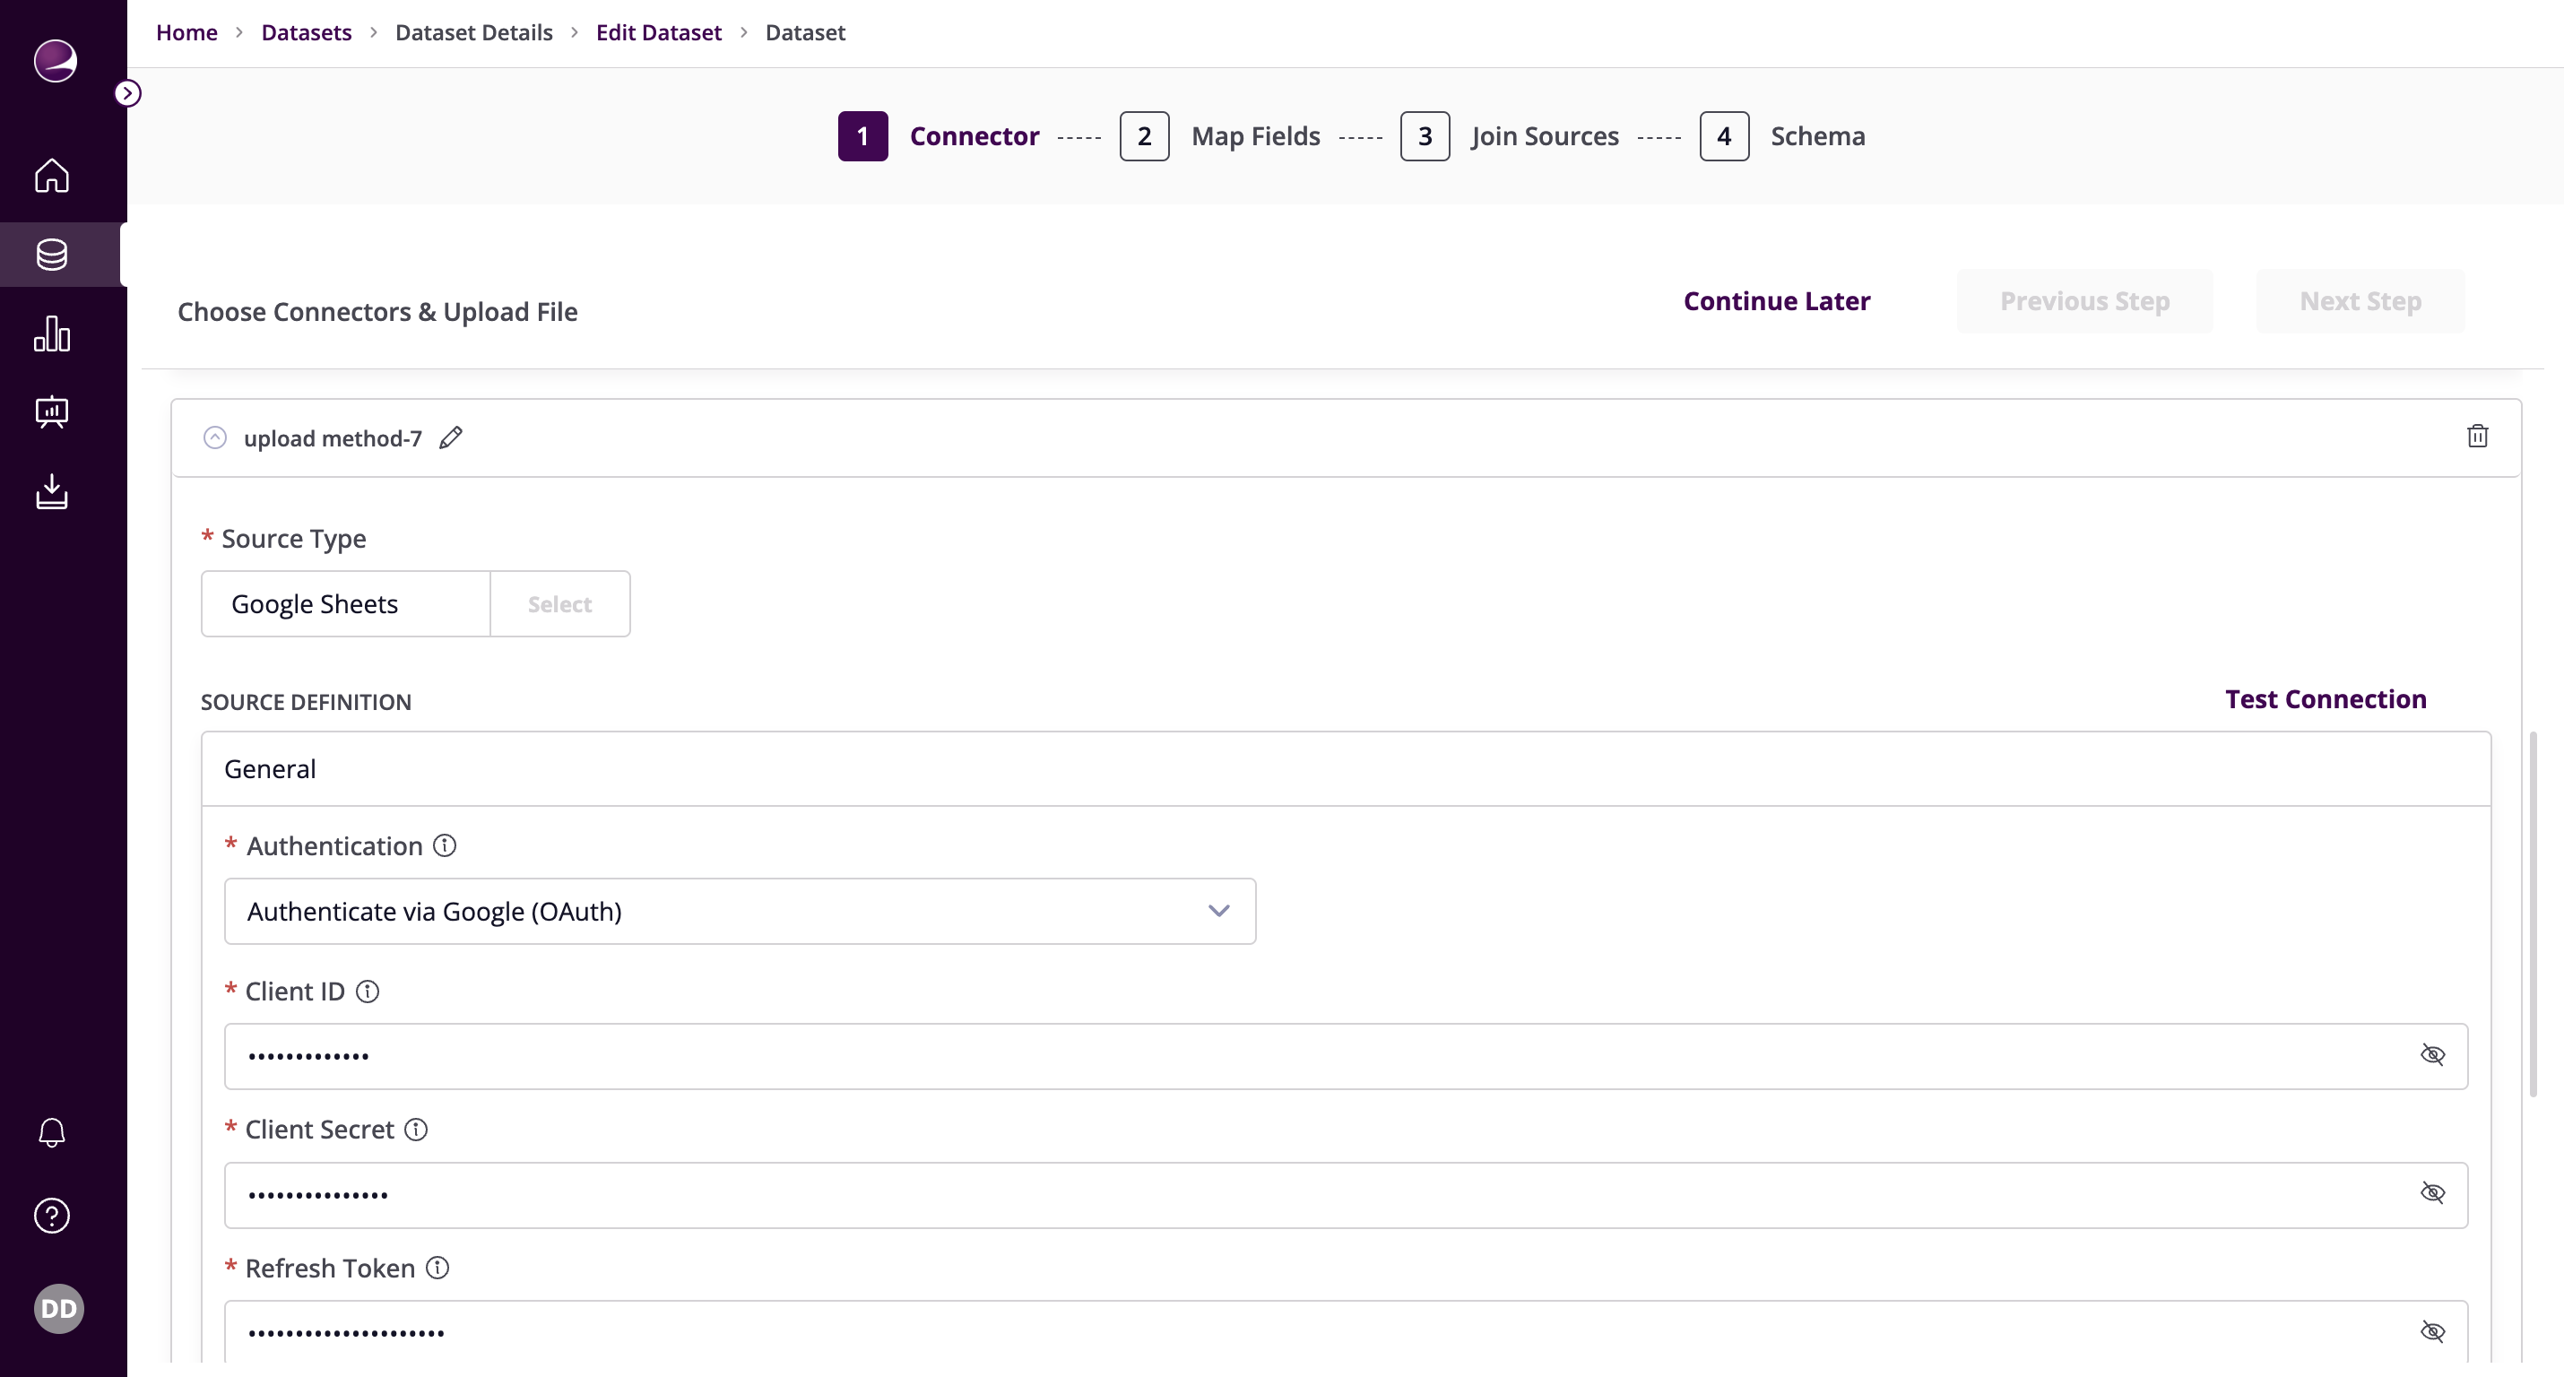Open notifications bell icon
The height and width of the screenshot is (1377, 2564).
(52, 1132)
